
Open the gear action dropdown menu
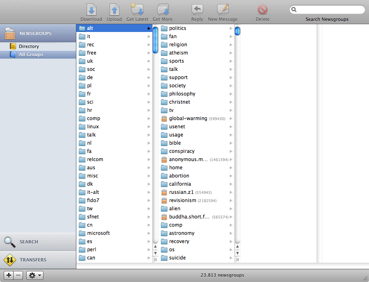35,275
